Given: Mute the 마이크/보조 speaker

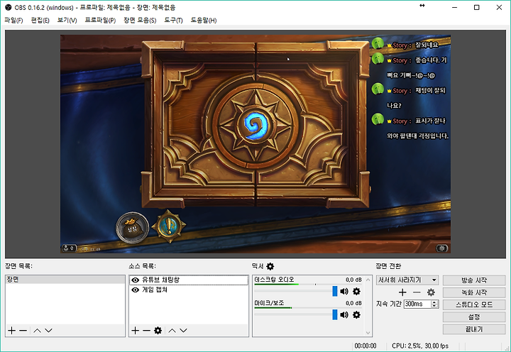Looking at the screenshot, I should tap(344, 314).
